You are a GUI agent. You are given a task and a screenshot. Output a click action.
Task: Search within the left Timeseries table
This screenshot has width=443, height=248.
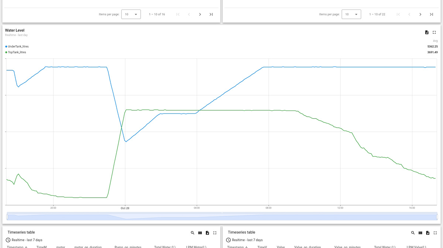192,233
